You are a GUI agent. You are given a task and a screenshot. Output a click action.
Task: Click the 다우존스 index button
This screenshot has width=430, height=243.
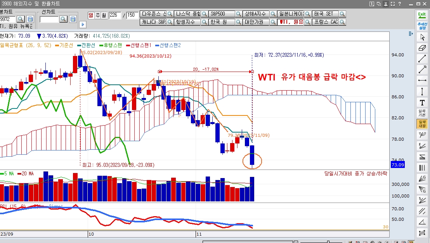[153, 14]
